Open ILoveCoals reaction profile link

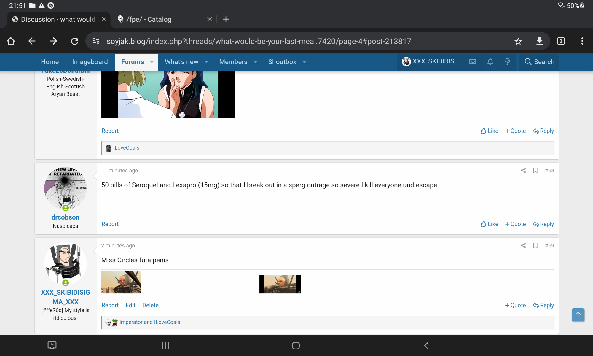point(126,148)
